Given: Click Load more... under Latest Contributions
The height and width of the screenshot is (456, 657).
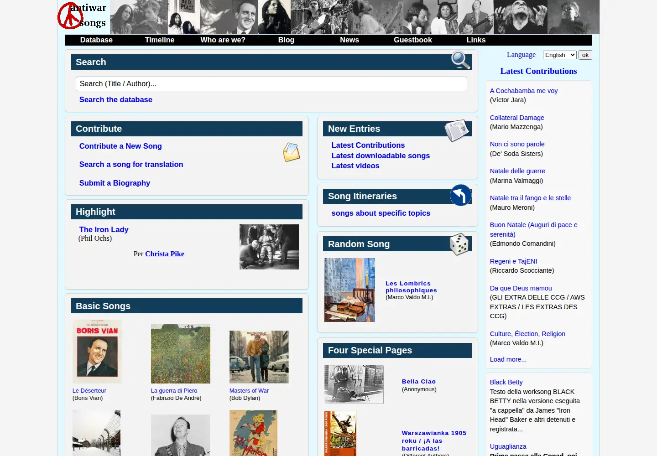Looking at the screenshot, I should coord(508,359).
